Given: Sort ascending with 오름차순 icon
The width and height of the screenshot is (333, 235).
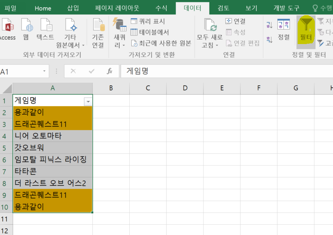Looking at the screenshot, I should 269,25.
